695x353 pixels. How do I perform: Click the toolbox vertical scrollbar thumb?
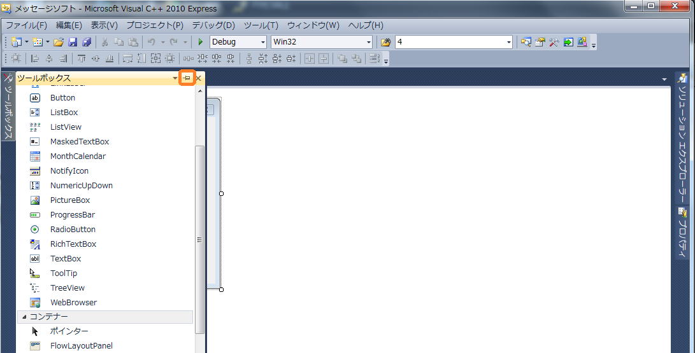199,239
